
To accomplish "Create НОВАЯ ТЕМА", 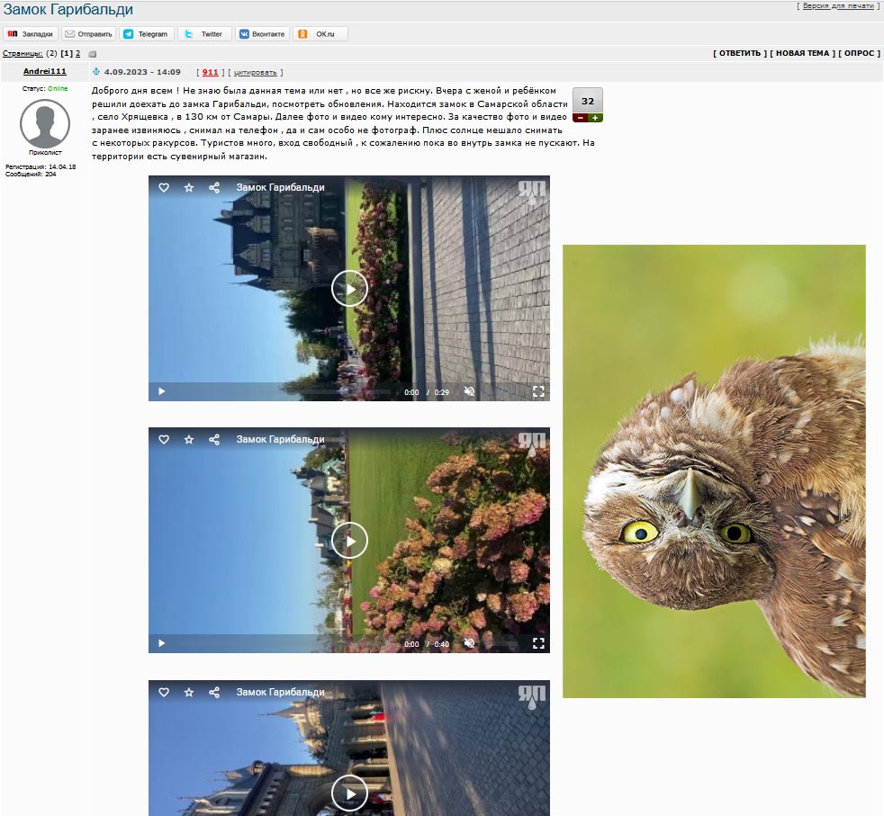I will (802, 53).
